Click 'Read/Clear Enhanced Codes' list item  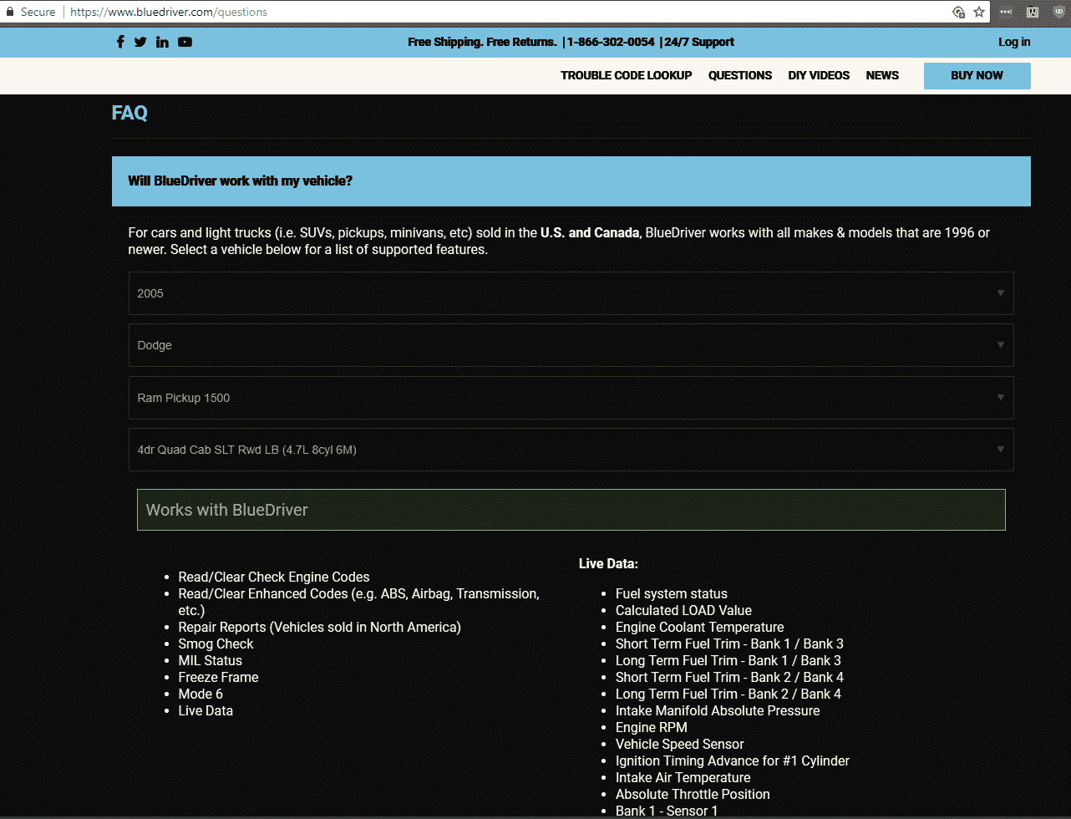[x=359, y=602]
